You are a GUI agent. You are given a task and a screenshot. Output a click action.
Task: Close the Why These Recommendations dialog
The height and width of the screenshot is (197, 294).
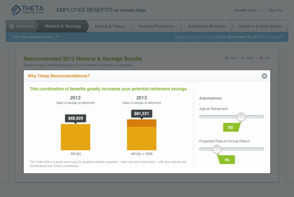click(264, 76)
